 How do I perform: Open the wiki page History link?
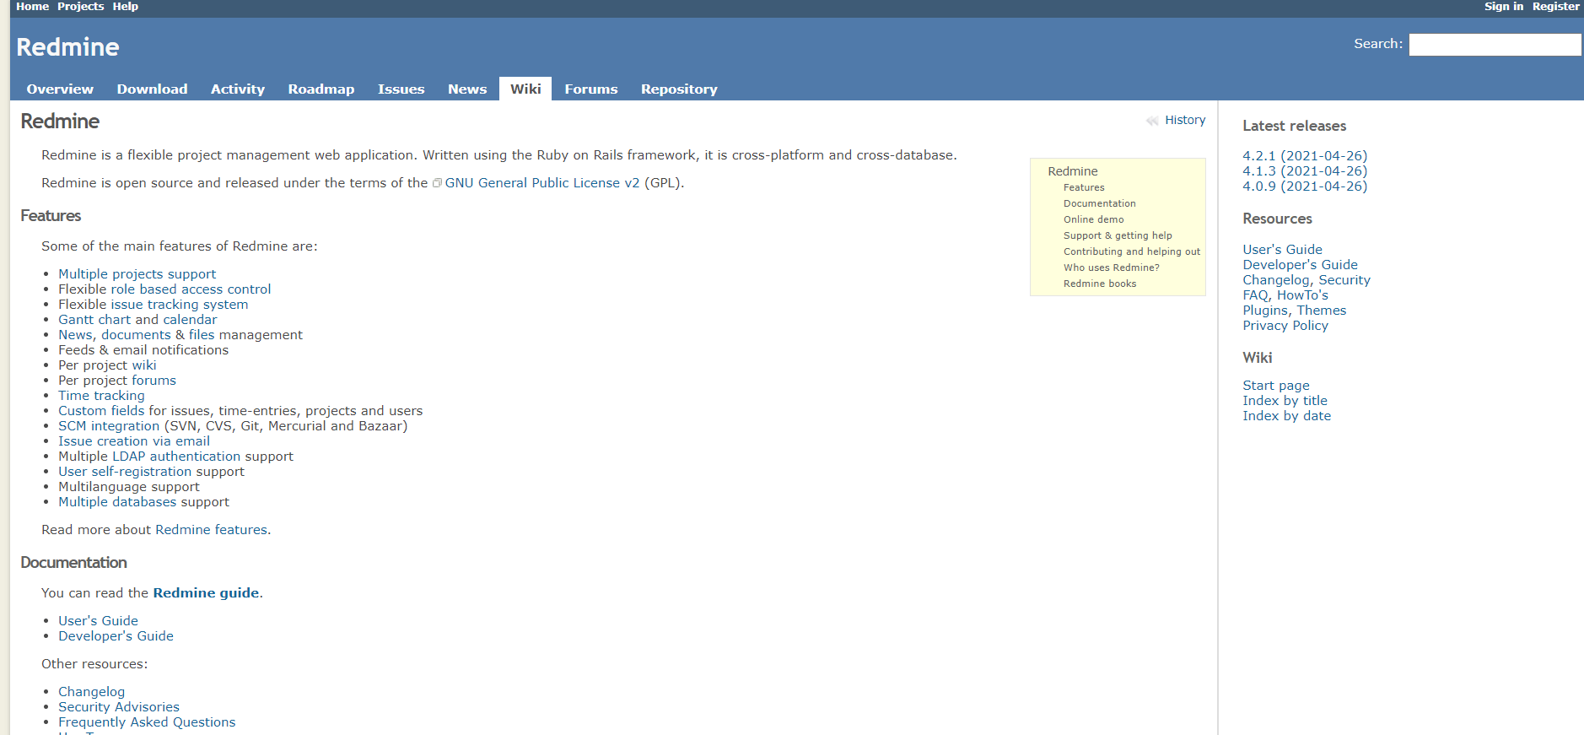point(1185,121)
